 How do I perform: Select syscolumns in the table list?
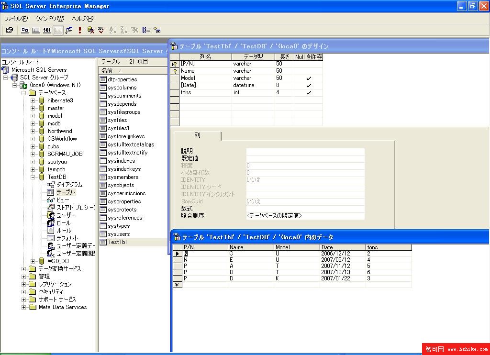coord(122,88)
